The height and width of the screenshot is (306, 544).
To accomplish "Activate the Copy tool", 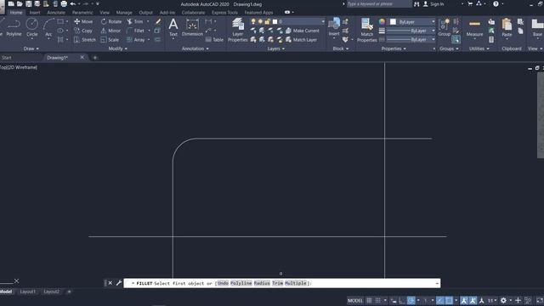I will tap(83, 31).
